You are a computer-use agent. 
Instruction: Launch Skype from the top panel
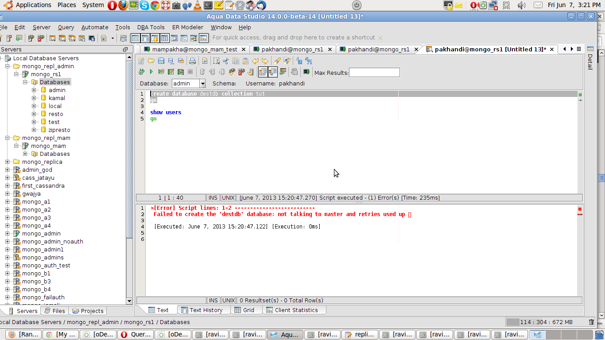[x=144, y=5]
